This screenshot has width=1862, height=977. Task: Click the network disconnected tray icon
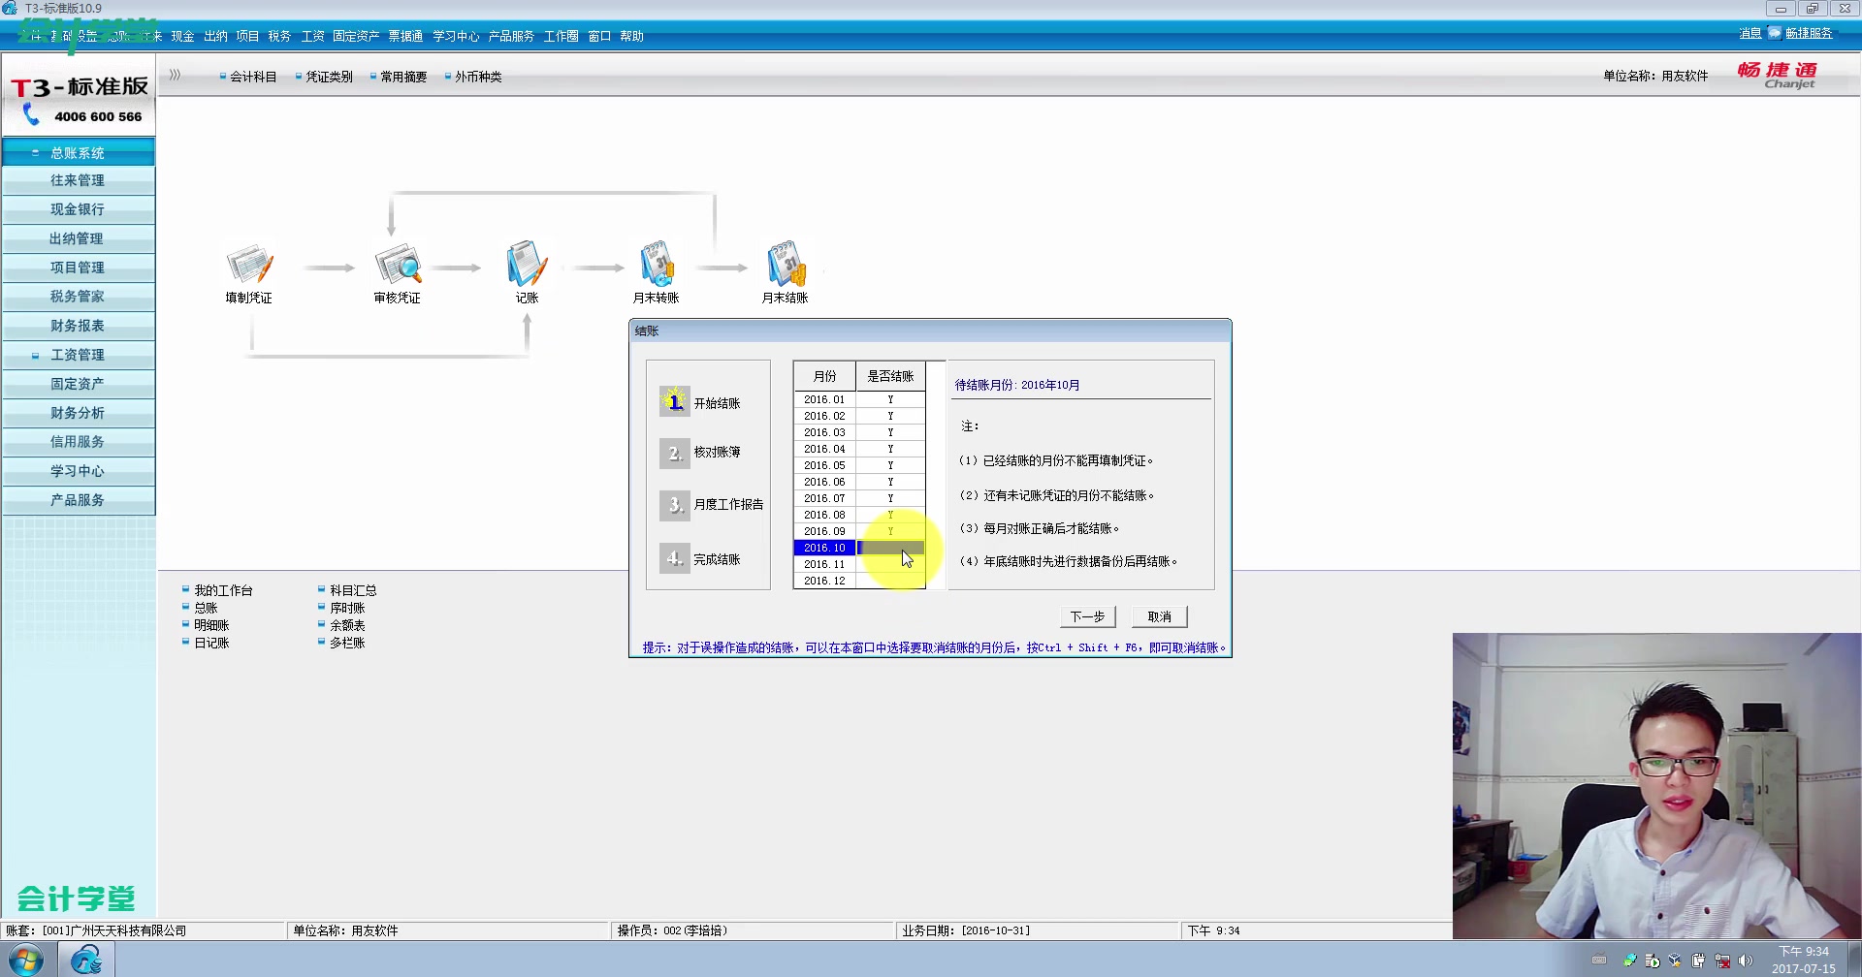[x=1722, y=961]
